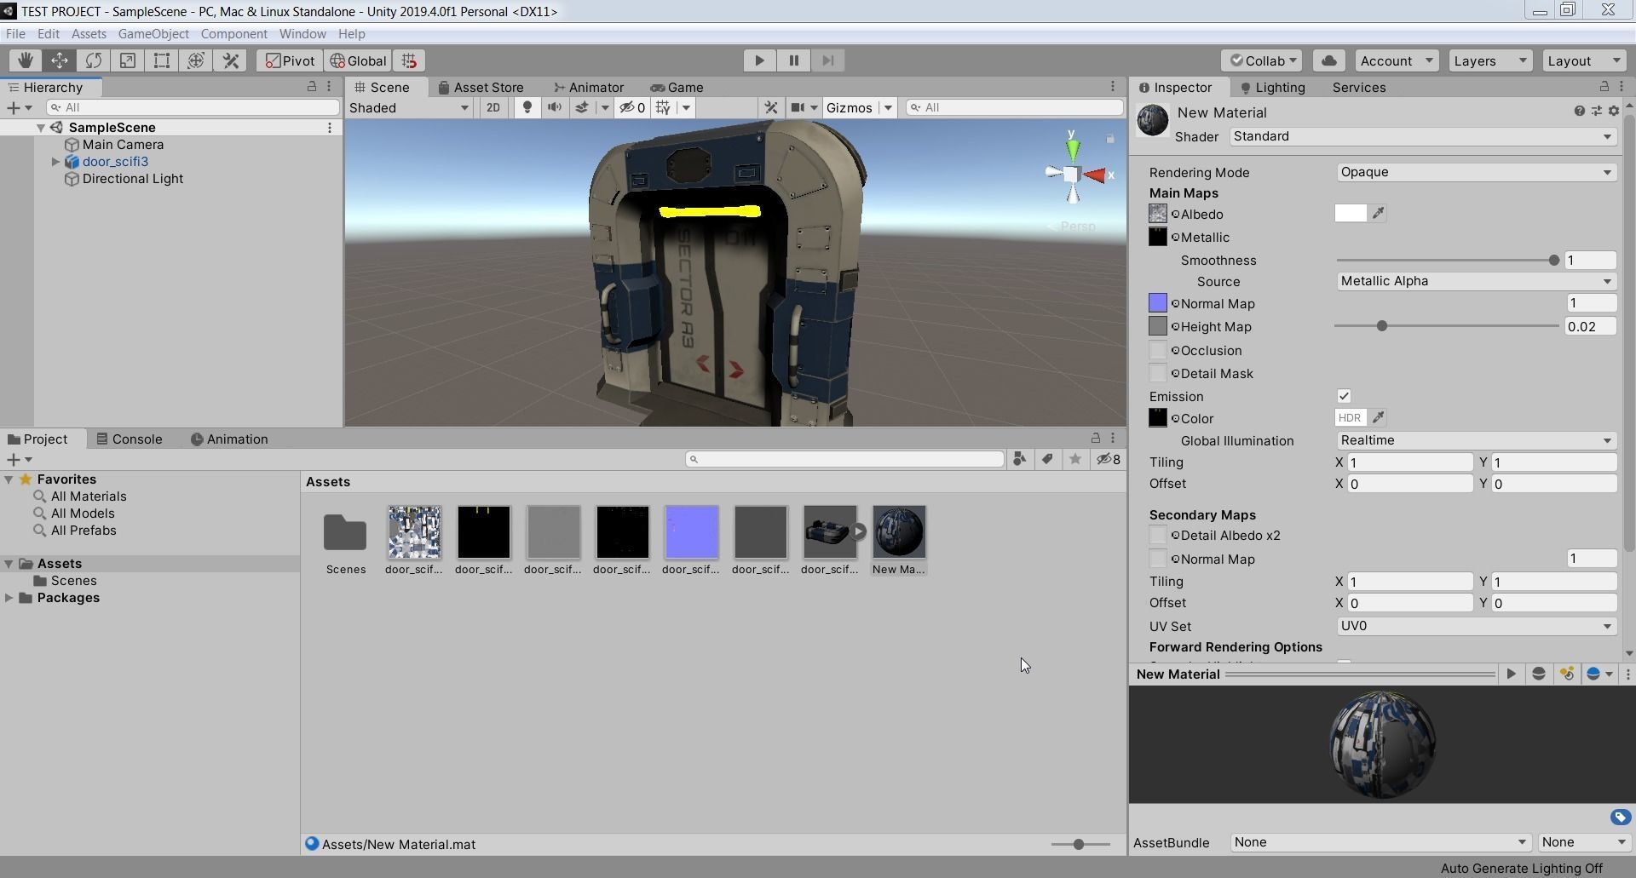
Task: Toggle scene lighting icon
Action: pos(527,107)
